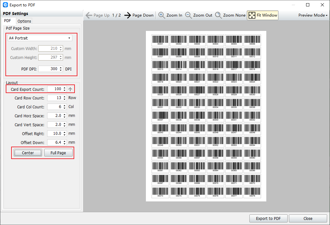
Task: Click the page indicator 1 / 2
Action: click(116, 15)
